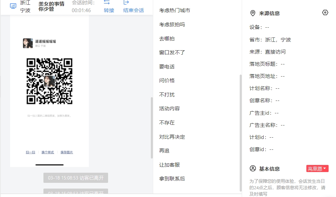Click 转接 to transfer the session
The image size is (336, 197).
click(x=109, y=10)
